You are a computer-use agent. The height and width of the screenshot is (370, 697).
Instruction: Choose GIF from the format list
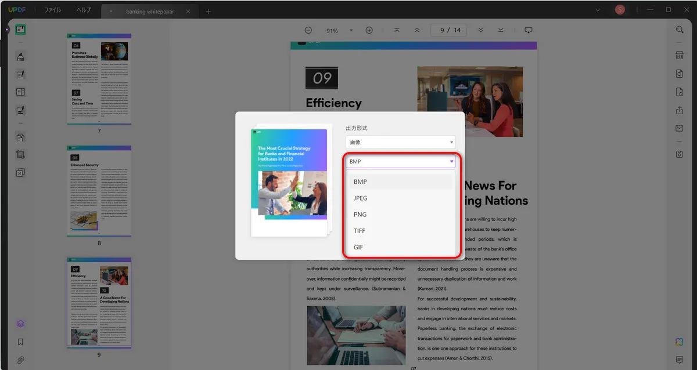coord(400,247)
